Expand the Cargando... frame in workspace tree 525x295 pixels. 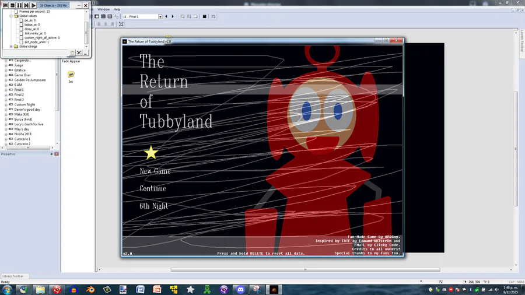pos(6,61)
